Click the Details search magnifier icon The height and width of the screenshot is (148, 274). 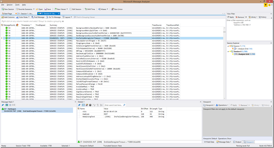tap(124, 105)
